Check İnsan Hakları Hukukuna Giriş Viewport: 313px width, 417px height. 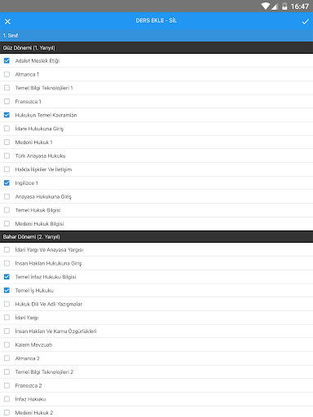pyautogui.click(x=7, y=263)
